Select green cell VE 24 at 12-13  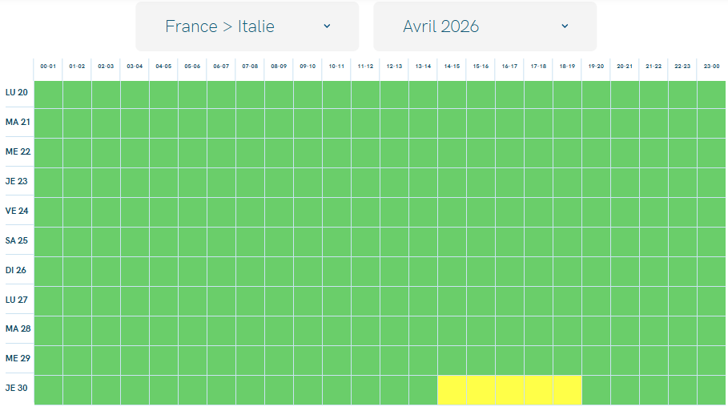pyautogui.click(x=394, y=212)
